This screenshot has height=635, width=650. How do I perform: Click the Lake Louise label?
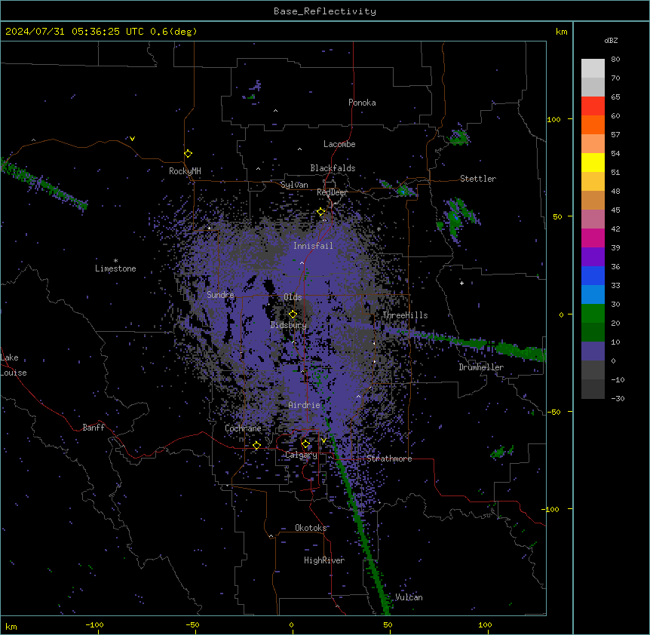(14, 365)
